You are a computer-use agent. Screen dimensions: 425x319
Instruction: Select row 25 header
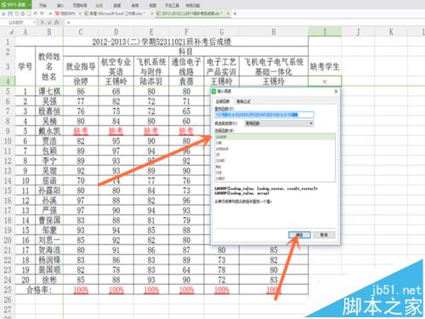[x=8, y=289]
